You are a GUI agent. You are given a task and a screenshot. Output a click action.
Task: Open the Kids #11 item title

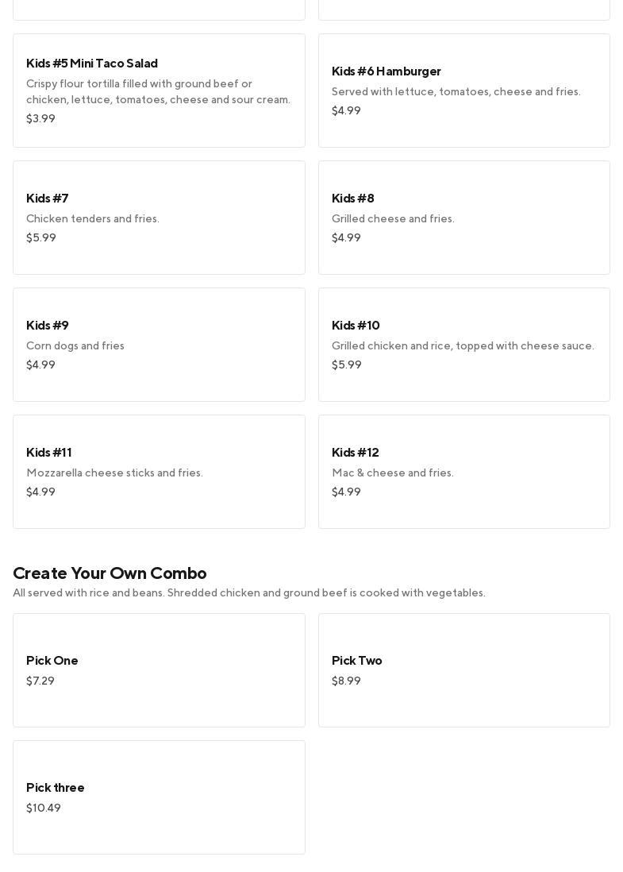pyautogui.click(x=49, y=453)
